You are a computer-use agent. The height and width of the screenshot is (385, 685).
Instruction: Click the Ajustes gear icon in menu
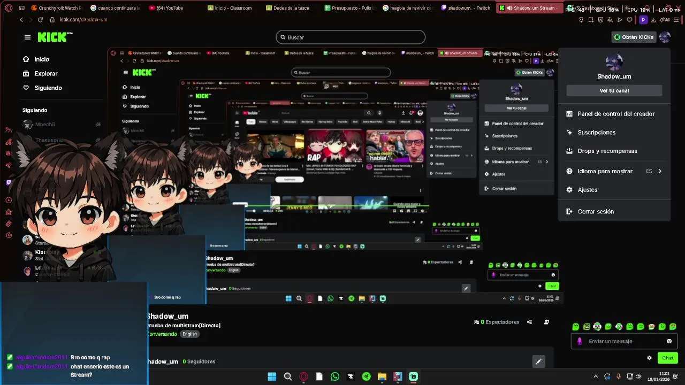[x=569, y=190]
